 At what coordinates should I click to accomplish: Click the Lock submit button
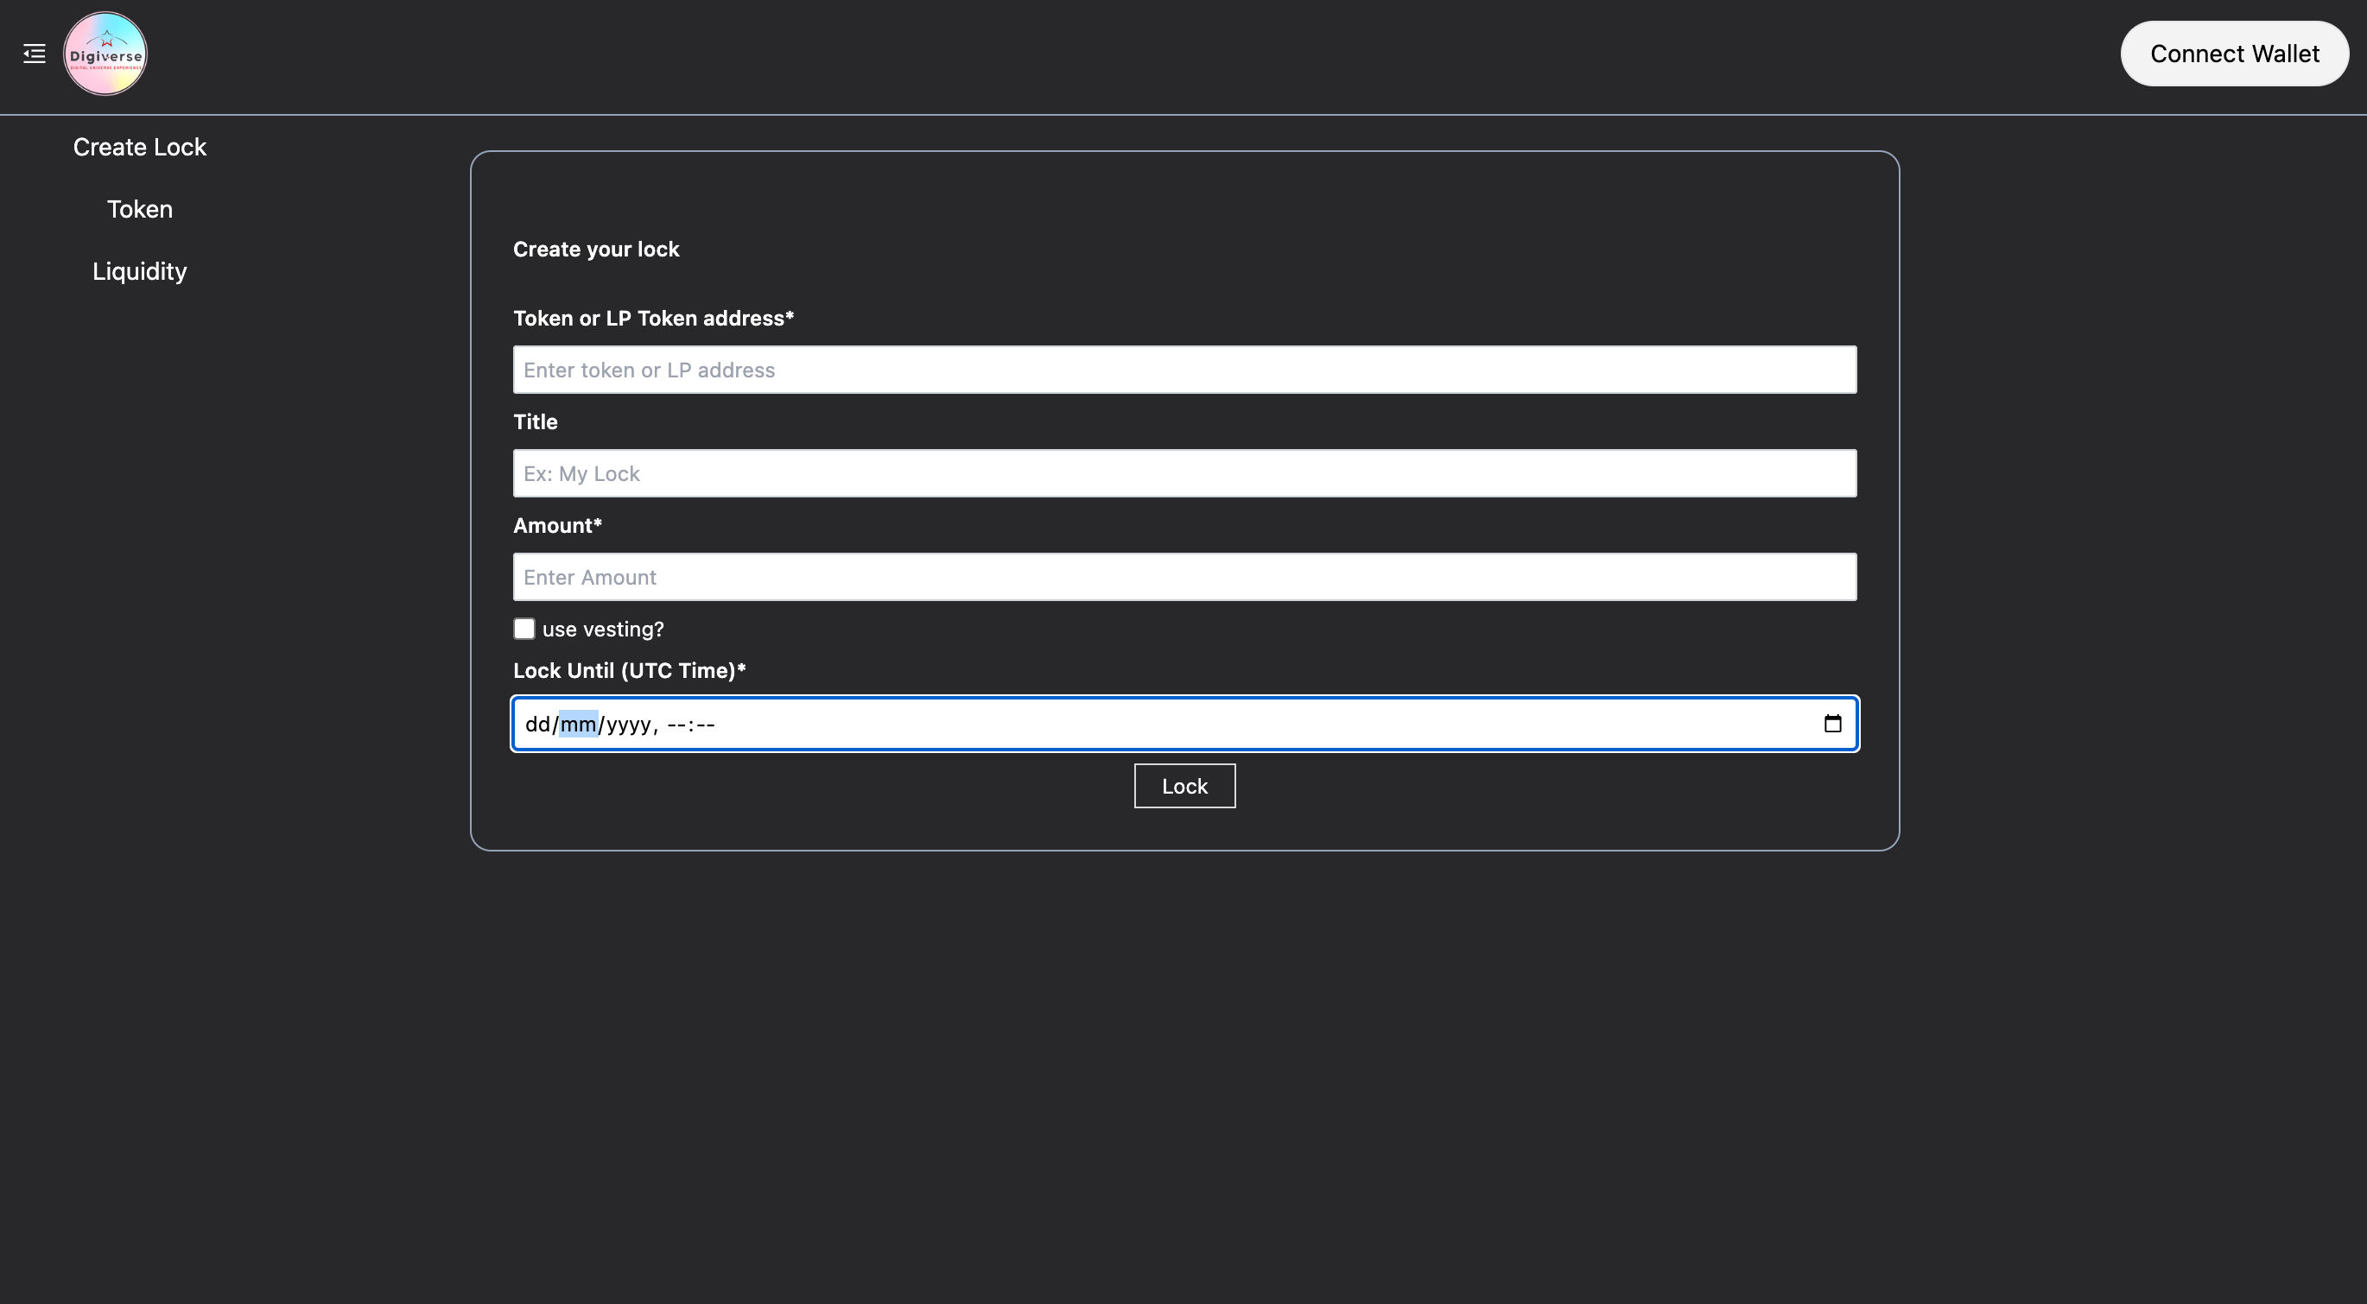(1185, 785)
